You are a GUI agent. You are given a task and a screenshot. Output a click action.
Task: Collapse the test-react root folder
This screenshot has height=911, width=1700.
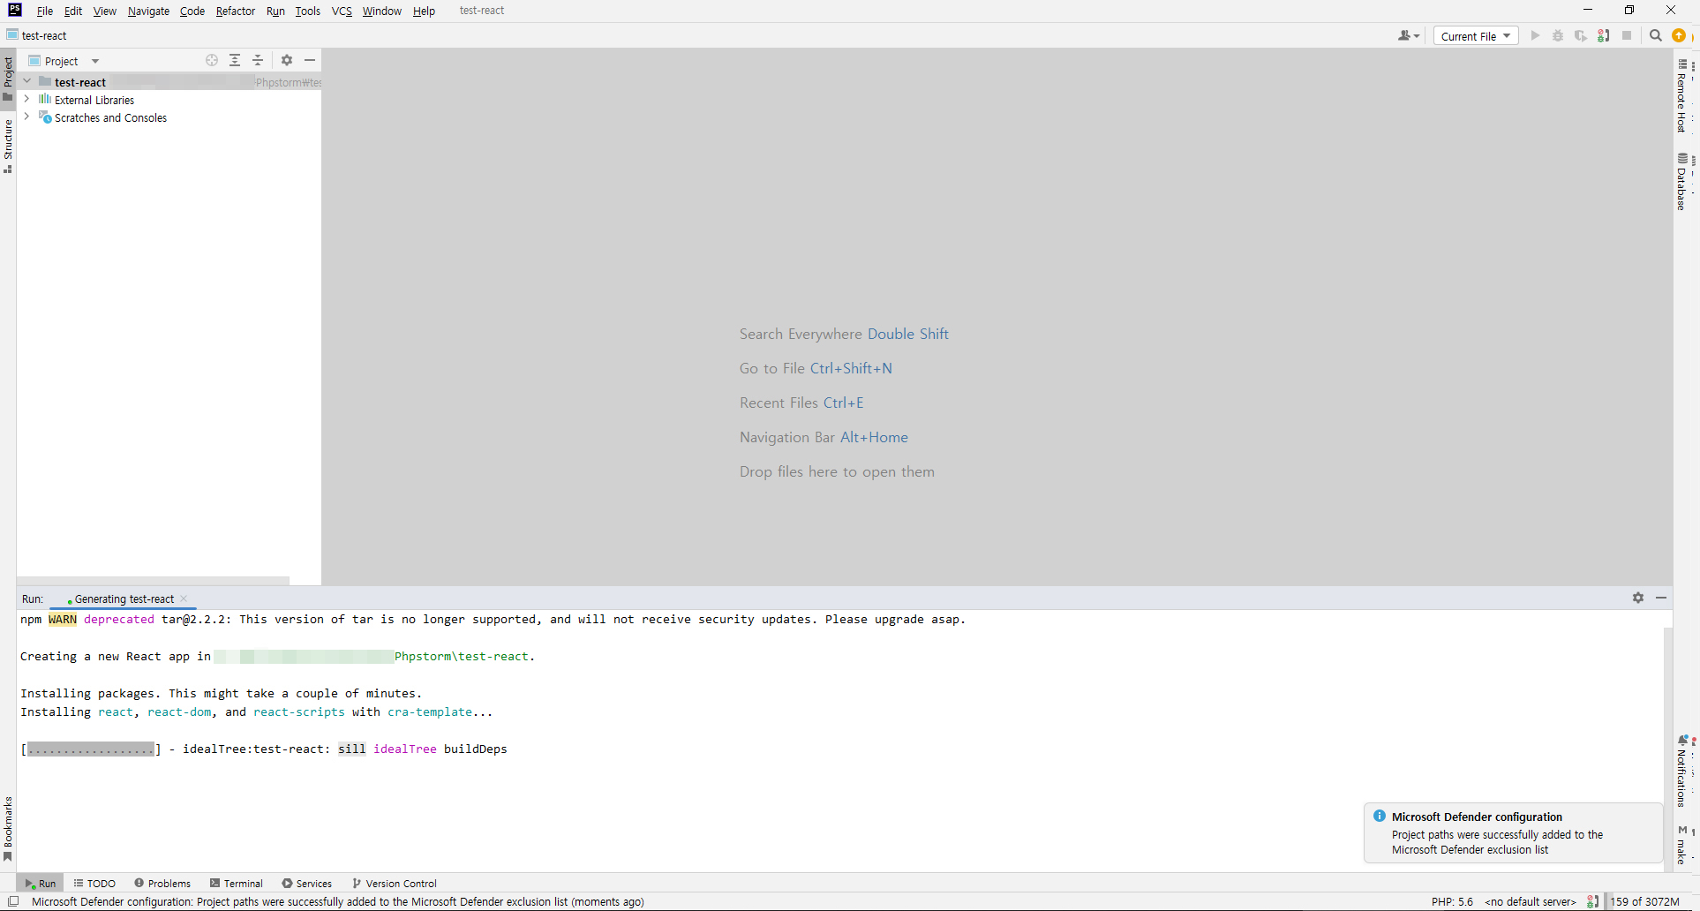[27, 81]
